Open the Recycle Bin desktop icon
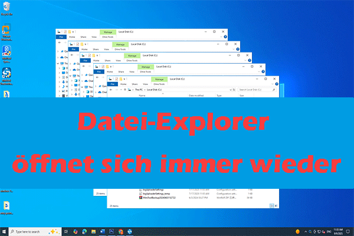Screen dimensions: 354x236 [6, 8]
